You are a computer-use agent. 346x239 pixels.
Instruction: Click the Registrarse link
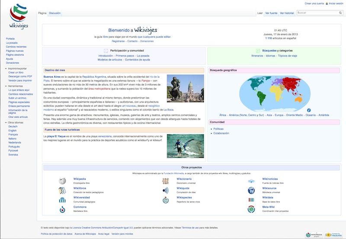tap(118, 41)
